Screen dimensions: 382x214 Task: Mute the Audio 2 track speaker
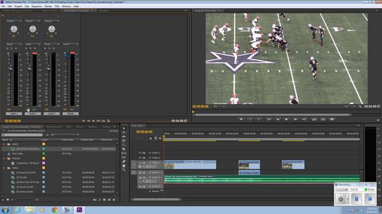[140, 177]
